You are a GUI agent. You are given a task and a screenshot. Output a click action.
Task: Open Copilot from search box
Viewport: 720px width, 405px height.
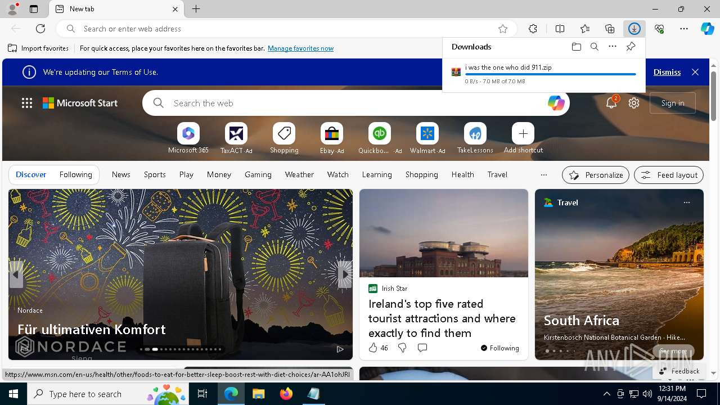[x=556, y=103]
